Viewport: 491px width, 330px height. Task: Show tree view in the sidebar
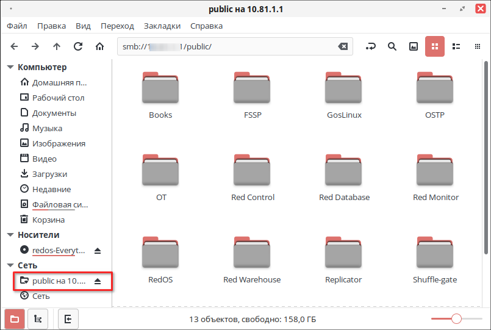[38, 319]
